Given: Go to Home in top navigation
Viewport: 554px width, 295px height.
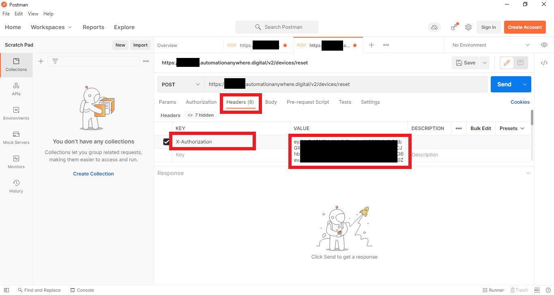Looking at the screenshot, I should (x=13, y=27).
